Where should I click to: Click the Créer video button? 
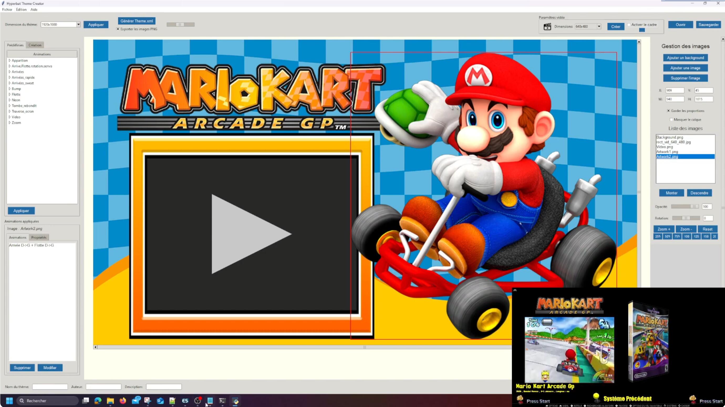click(615, 27)
